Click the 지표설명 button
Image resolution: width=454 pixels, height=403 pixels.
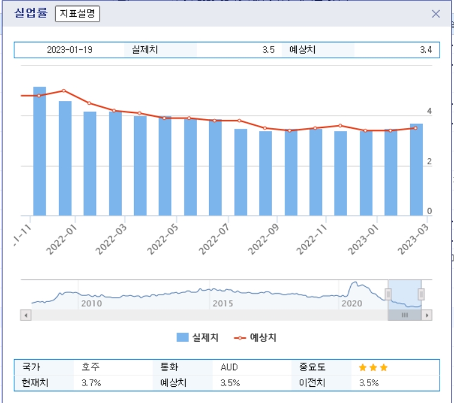pos(77,14)
